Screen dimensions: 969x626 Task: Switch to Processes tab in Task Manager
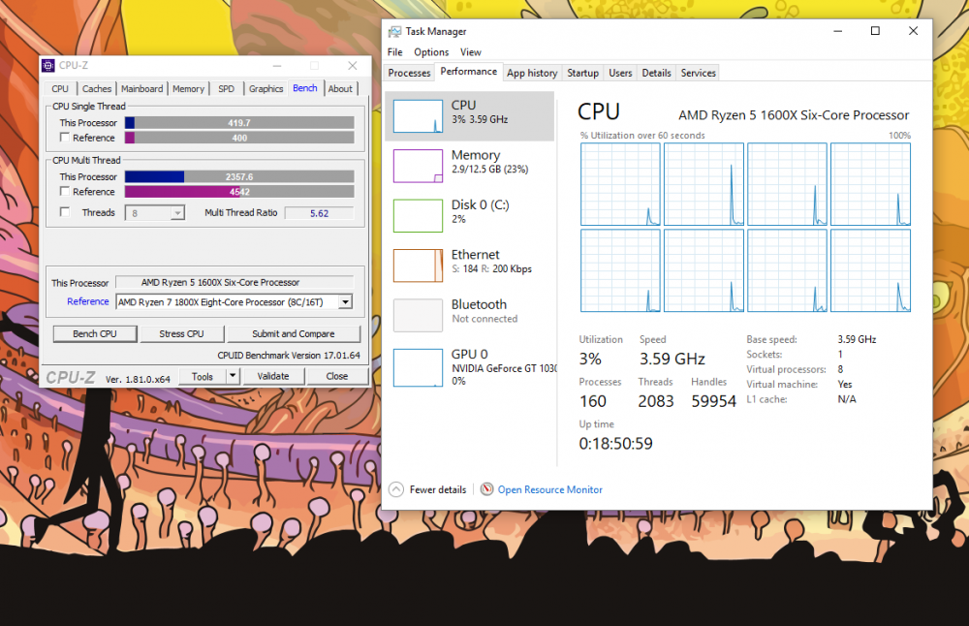coord(409,73)
